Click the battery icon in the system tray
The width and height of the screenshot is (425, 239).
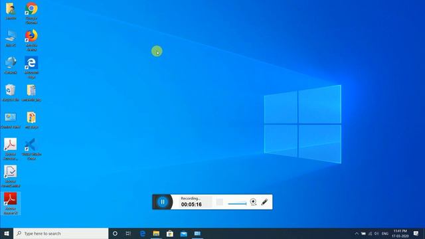coord(363,234)
